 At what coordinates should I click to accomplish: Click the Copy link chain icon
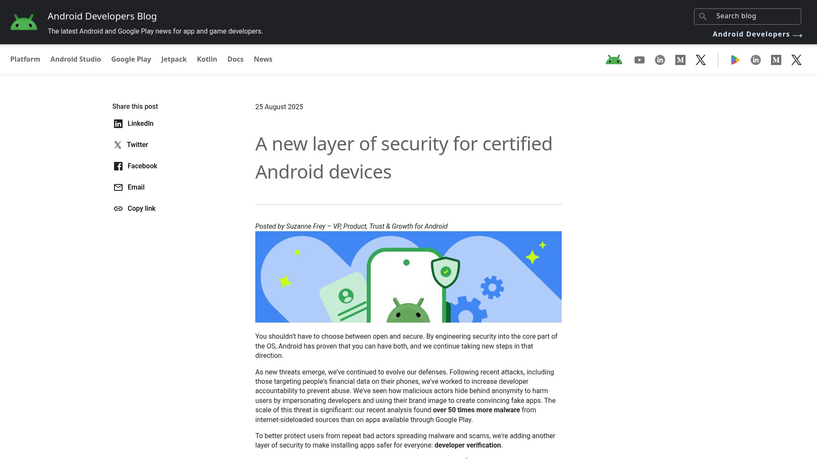click(x=118, y=209)
